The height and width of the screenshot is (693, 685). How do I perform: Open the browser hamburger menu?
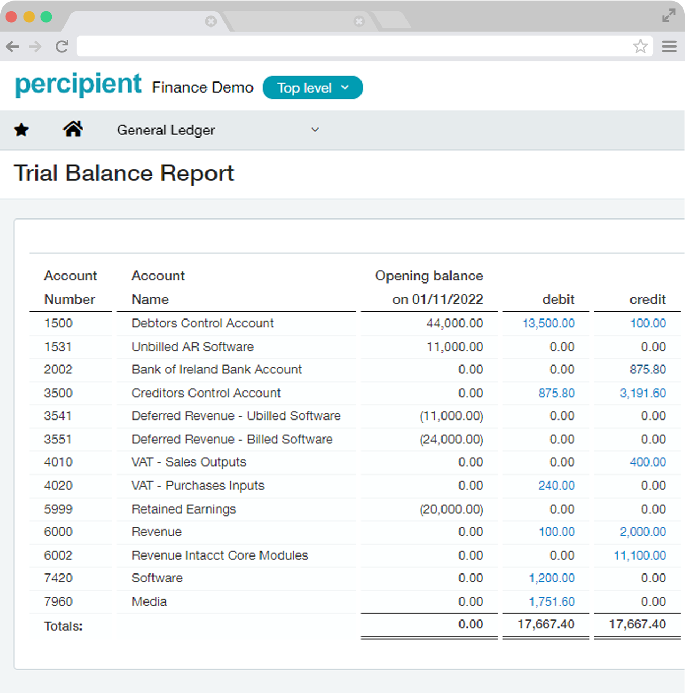[669, 47]
